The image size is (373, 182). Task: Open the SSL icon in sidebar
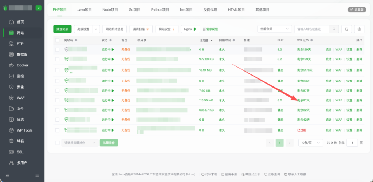[x=11, y=152]
